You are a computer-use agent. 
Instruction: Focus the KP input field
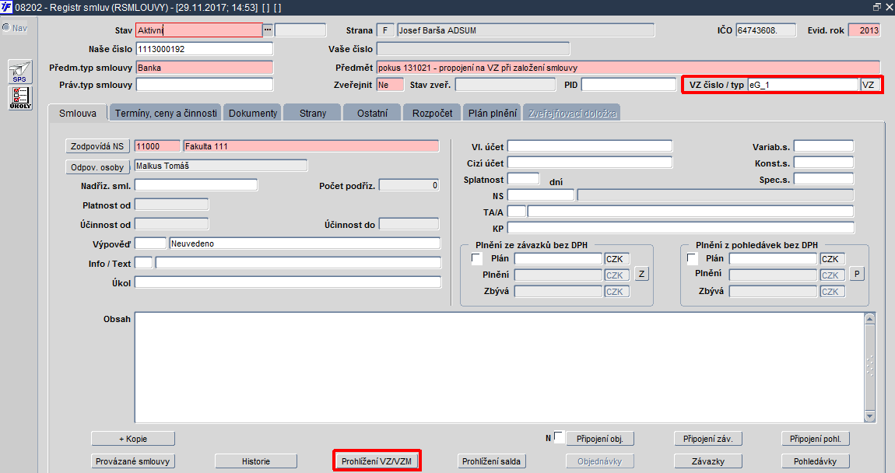click(681, 228)
